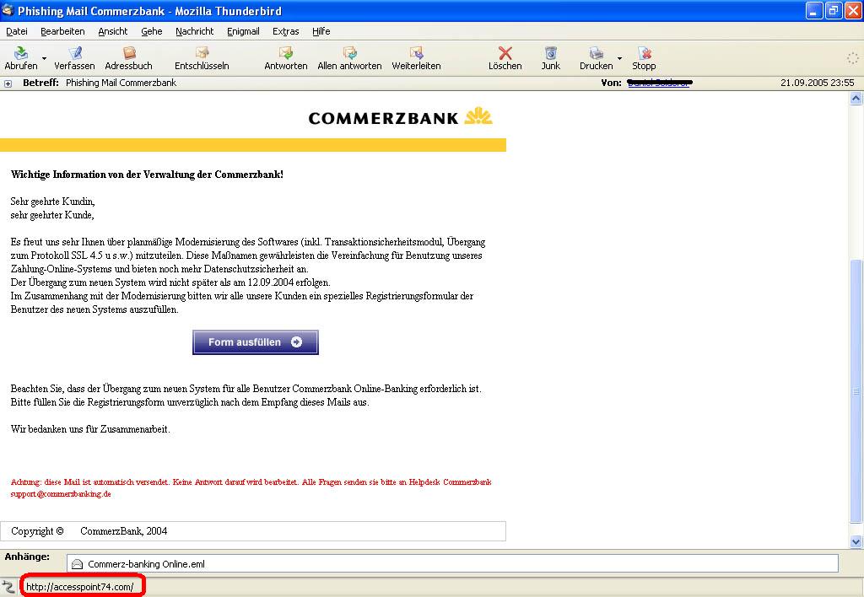Click the 'Anhänge:' label
This screenshot has height=597, width=864.
pos(27,557)
